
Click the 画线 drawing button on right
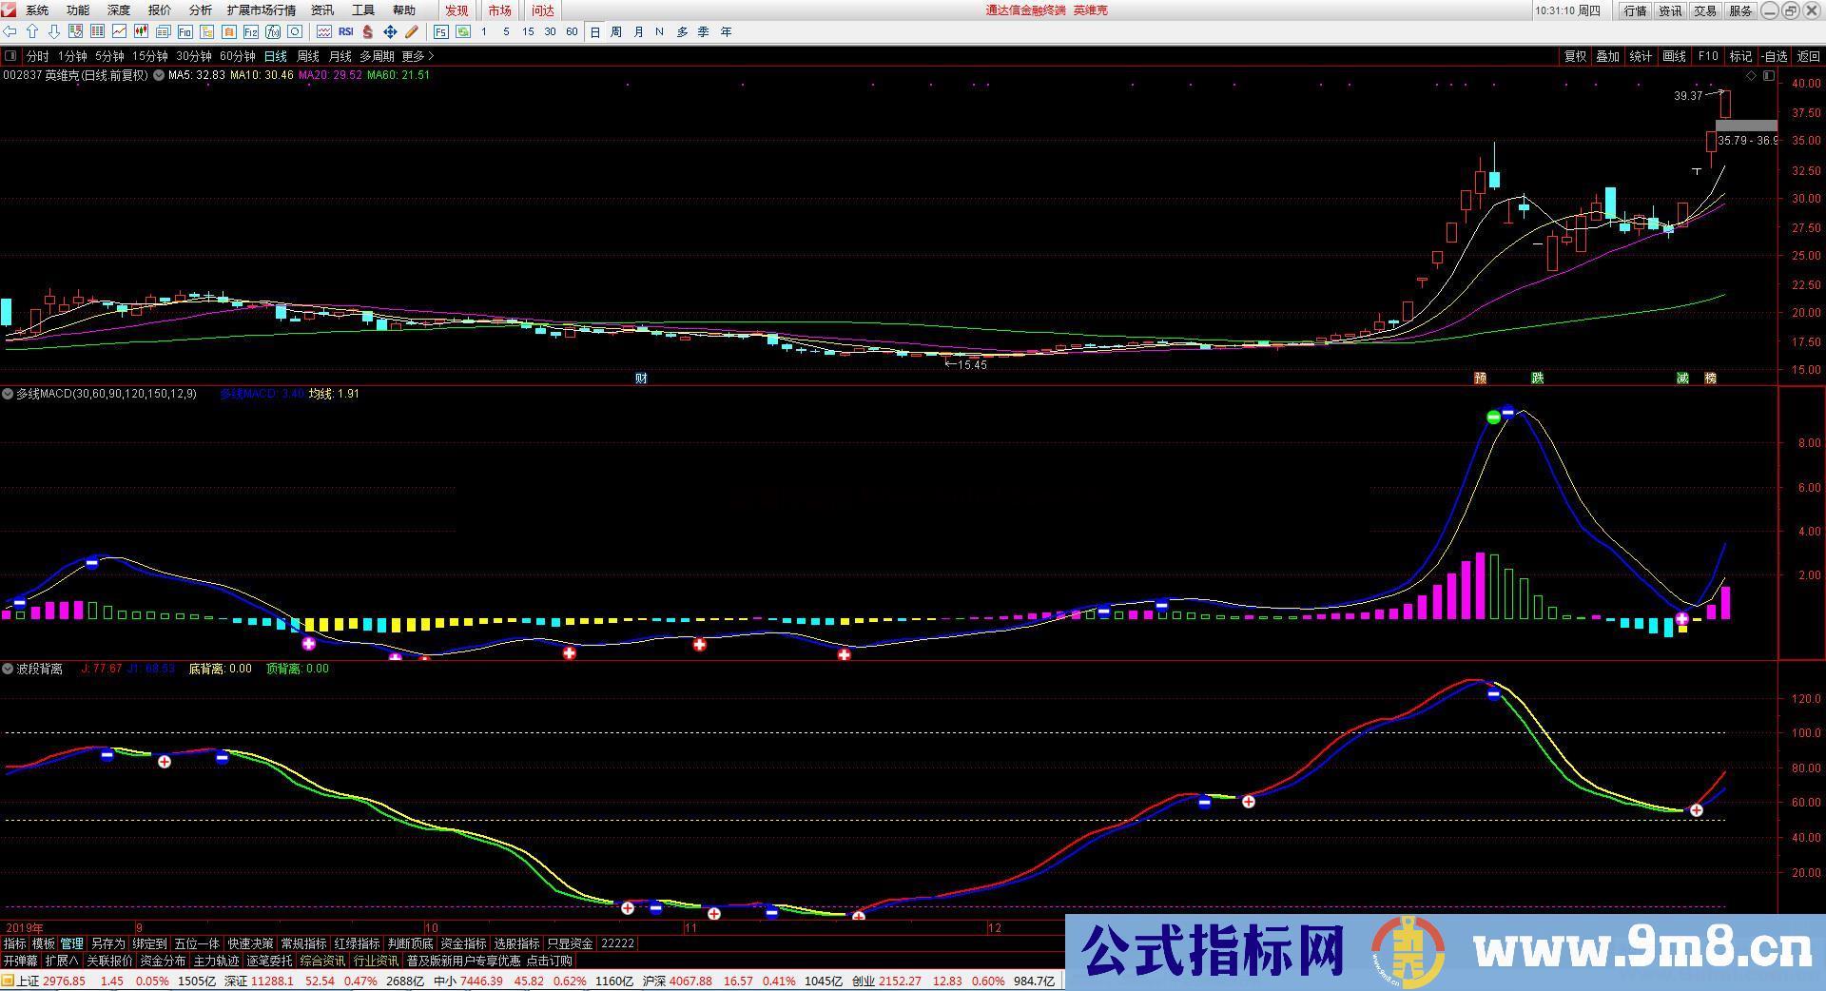[x=1673, y=56]
